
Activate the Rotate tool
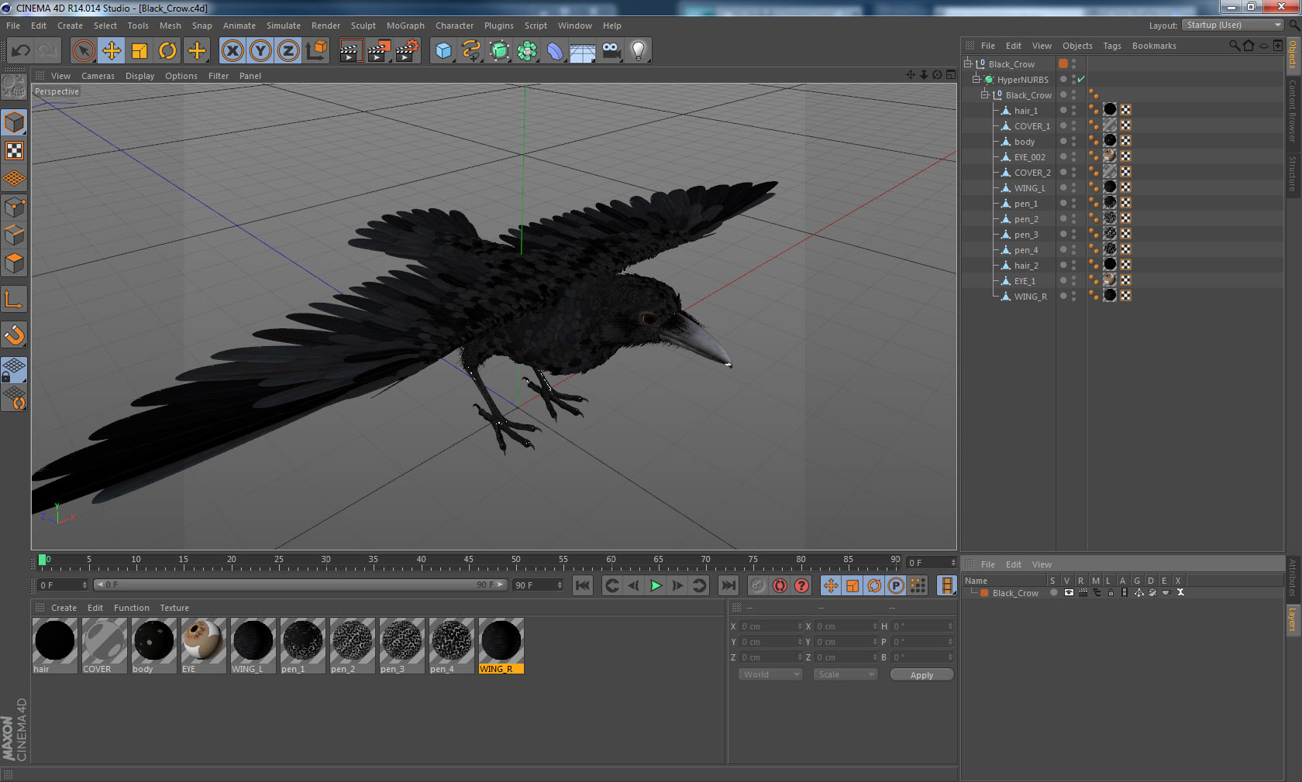[167, 51]
